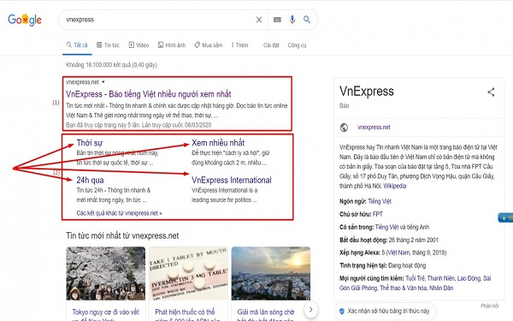Clear the search box with the X icon
The image size is (513, 321).
pos(259,20)
